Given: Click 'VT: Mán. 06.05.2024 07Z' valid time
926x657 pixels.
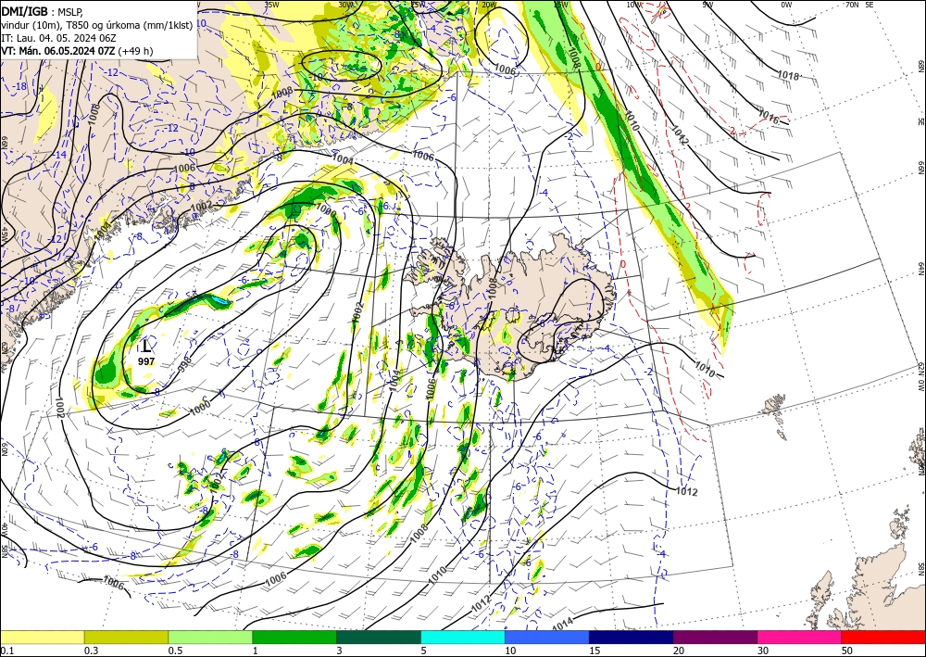Looking at the screenshot, I should tap(58, 51).
